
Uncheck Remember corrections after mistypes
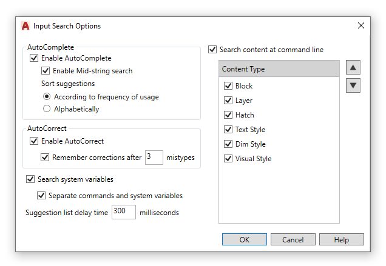pos(45,158)
